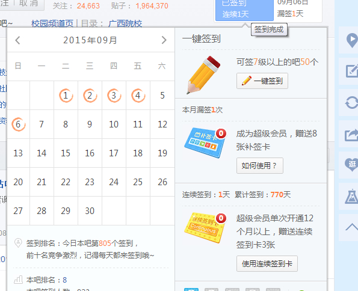The width and height of the screenshot is (358, 291).
Task: Go to next month in calendar
Action: pyautogui.click(x=164, y=40)
